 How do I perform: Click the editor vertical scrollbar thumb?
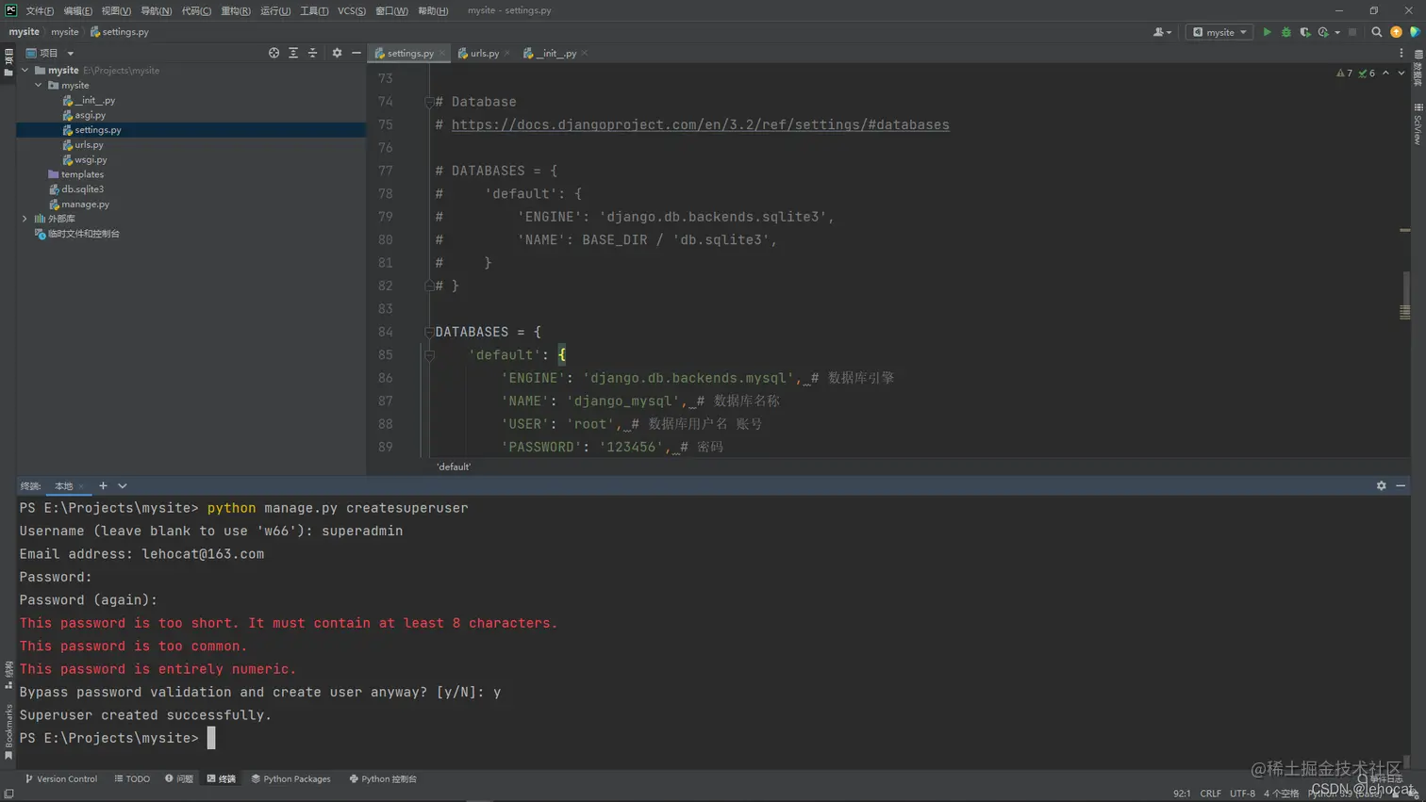pos(1404,295)
